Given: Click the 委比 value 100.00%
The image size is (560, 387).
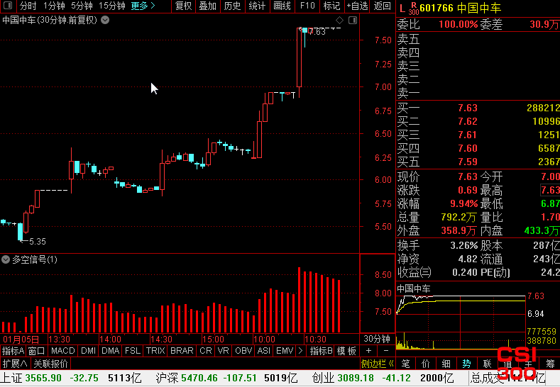Looking at the screenshot, I should pyautogui.click(x=459, y=24).
